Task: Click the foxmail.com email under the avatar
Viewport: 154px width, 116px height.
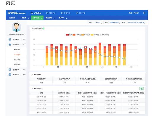Action: (x=16, y=34)
